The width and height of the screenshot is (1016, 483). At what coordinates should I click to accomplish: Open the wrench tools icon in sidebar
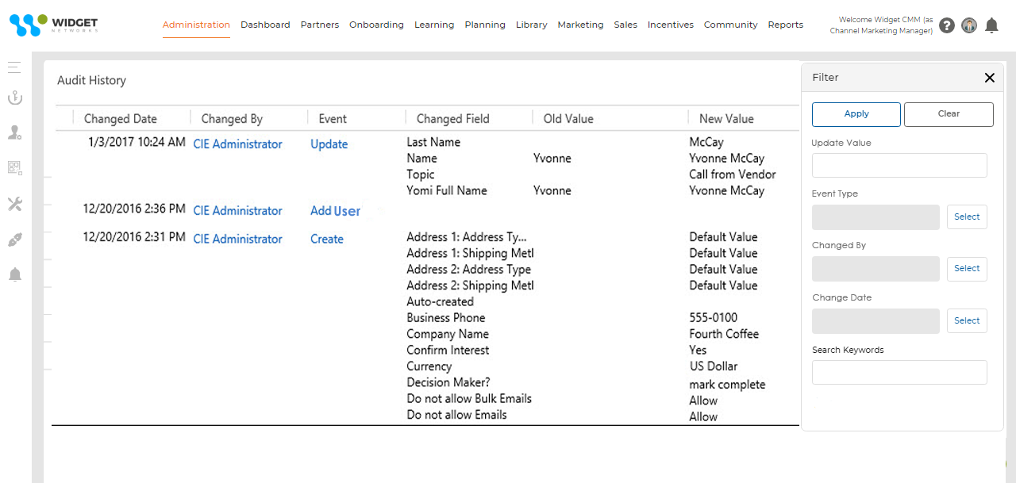pos(14,204)
